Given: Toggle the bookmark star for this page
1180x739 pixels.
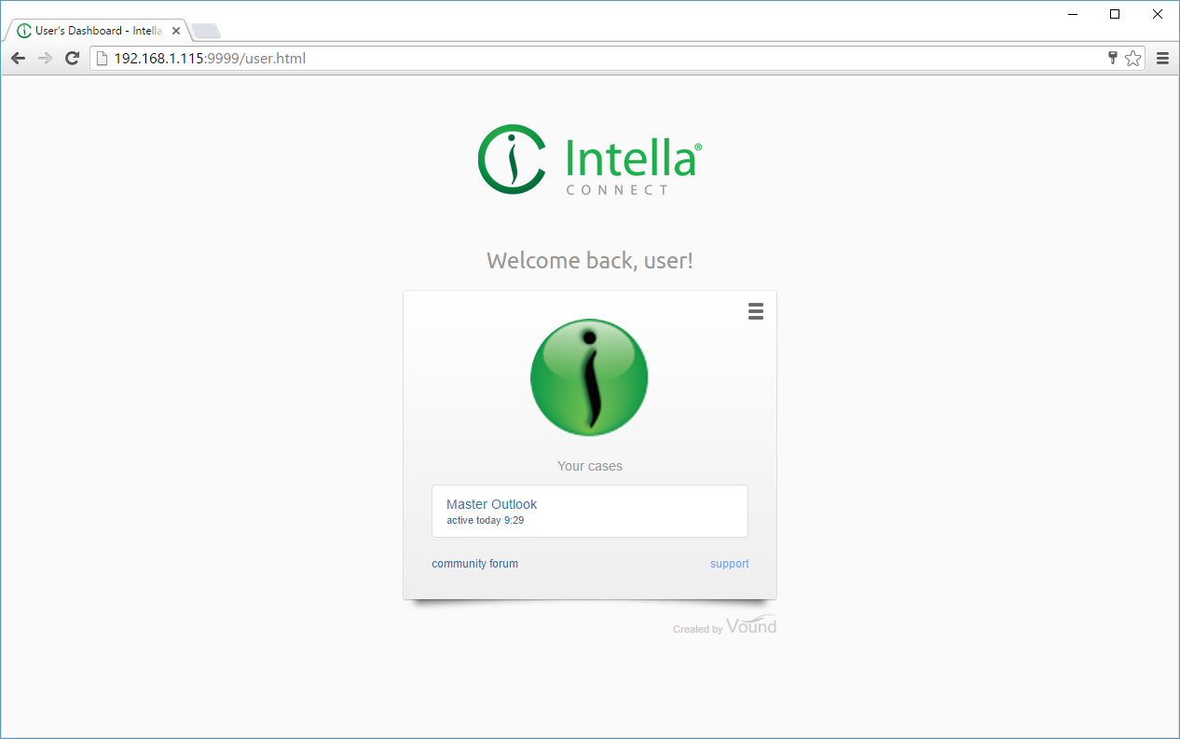Looking at the screenshot, I should coord(1133,58).
